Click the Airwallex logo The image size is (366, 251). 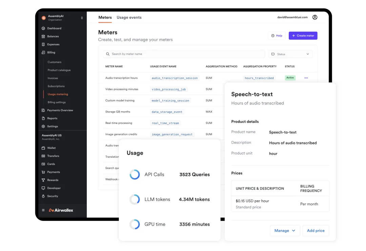coord(61,210)
